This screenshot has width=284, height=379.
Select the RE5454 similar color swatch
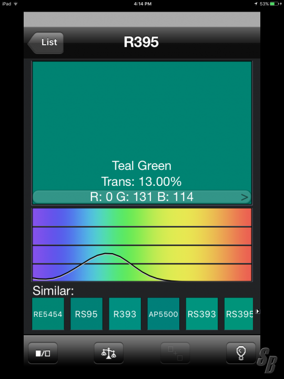point(48,314)
